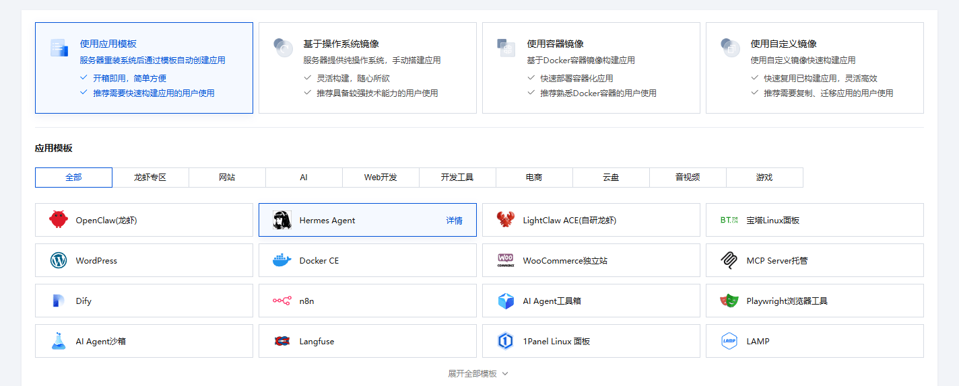Choose the WooCommerce独立站 template

(x=591, y=260)
